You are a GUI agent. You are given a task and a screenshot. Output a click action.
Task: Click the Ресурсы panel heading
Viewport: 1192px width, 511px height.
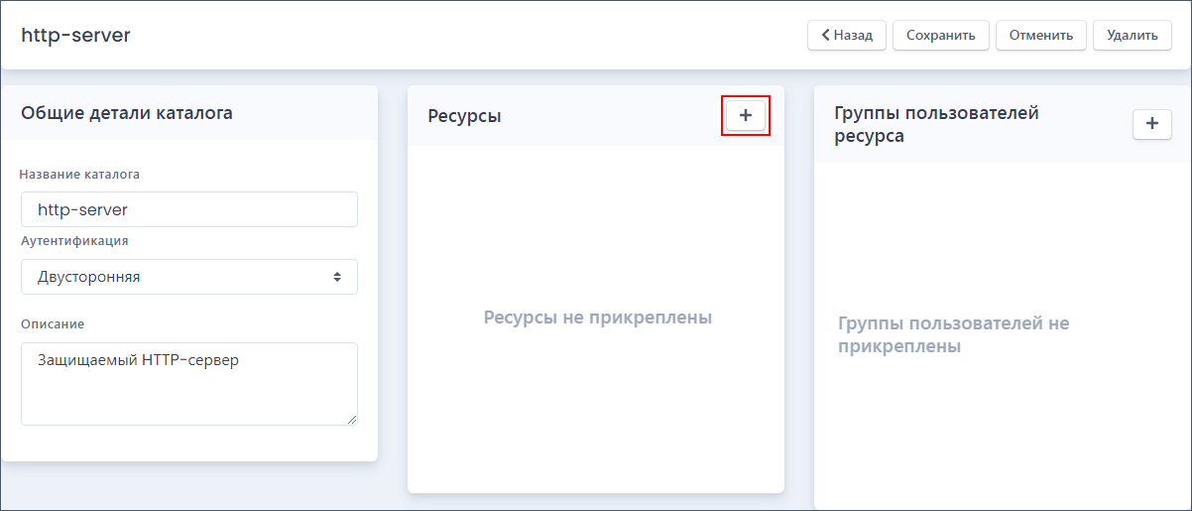pyautogui.click(x=464, y=116)
